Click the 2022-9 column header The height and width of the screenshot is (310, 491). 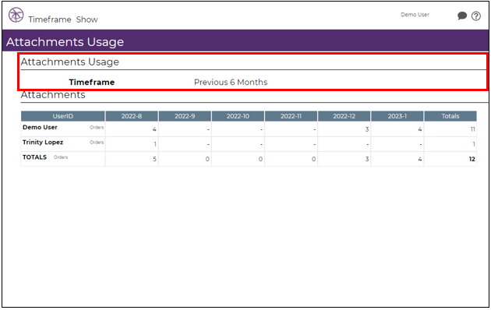(x=185, y=116)
